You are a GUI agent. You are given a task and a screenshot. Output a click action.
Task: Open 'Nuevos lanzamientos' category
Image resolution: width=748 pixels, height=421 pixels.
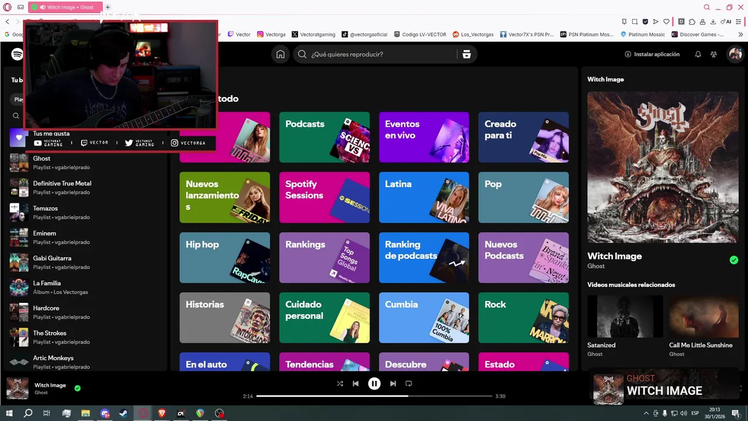click(224, 198)
